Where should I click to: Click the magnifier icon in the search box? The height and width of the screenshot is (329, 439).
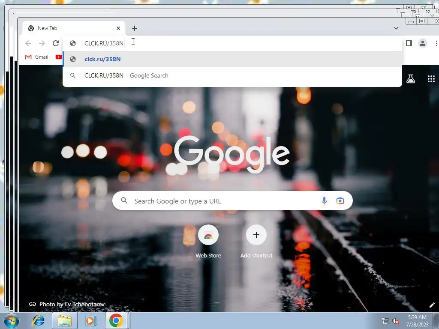[124, 200]
